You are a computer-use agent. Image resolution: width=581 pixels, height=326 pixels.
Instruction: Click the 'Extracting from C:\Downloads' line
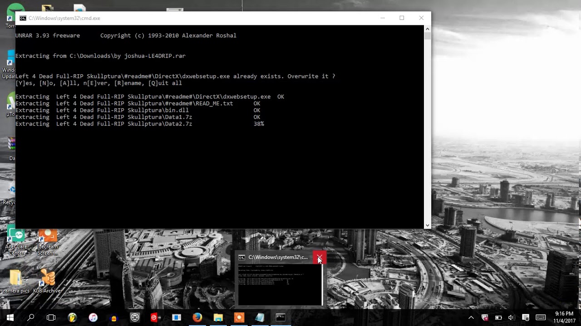tap(100, 56)
